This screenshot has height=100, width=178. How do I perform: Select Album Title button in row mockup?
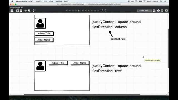(x=58, y=63)
